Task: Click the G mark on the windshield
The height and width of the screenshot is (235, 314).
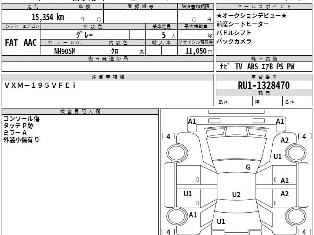Action: click(248, 167)
